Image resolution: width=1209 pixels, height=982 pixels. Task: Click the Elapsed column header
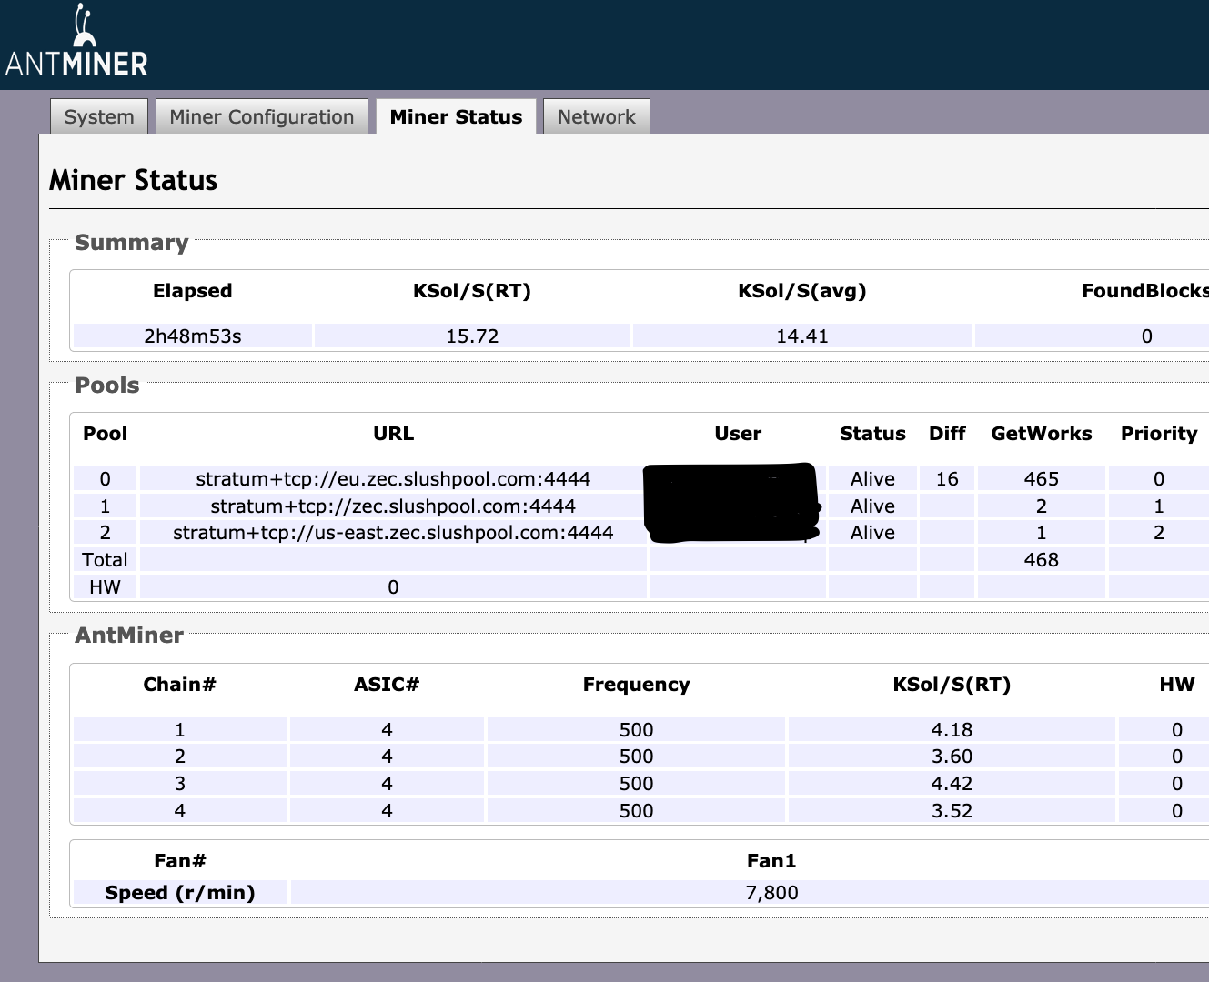pos(193,291)
